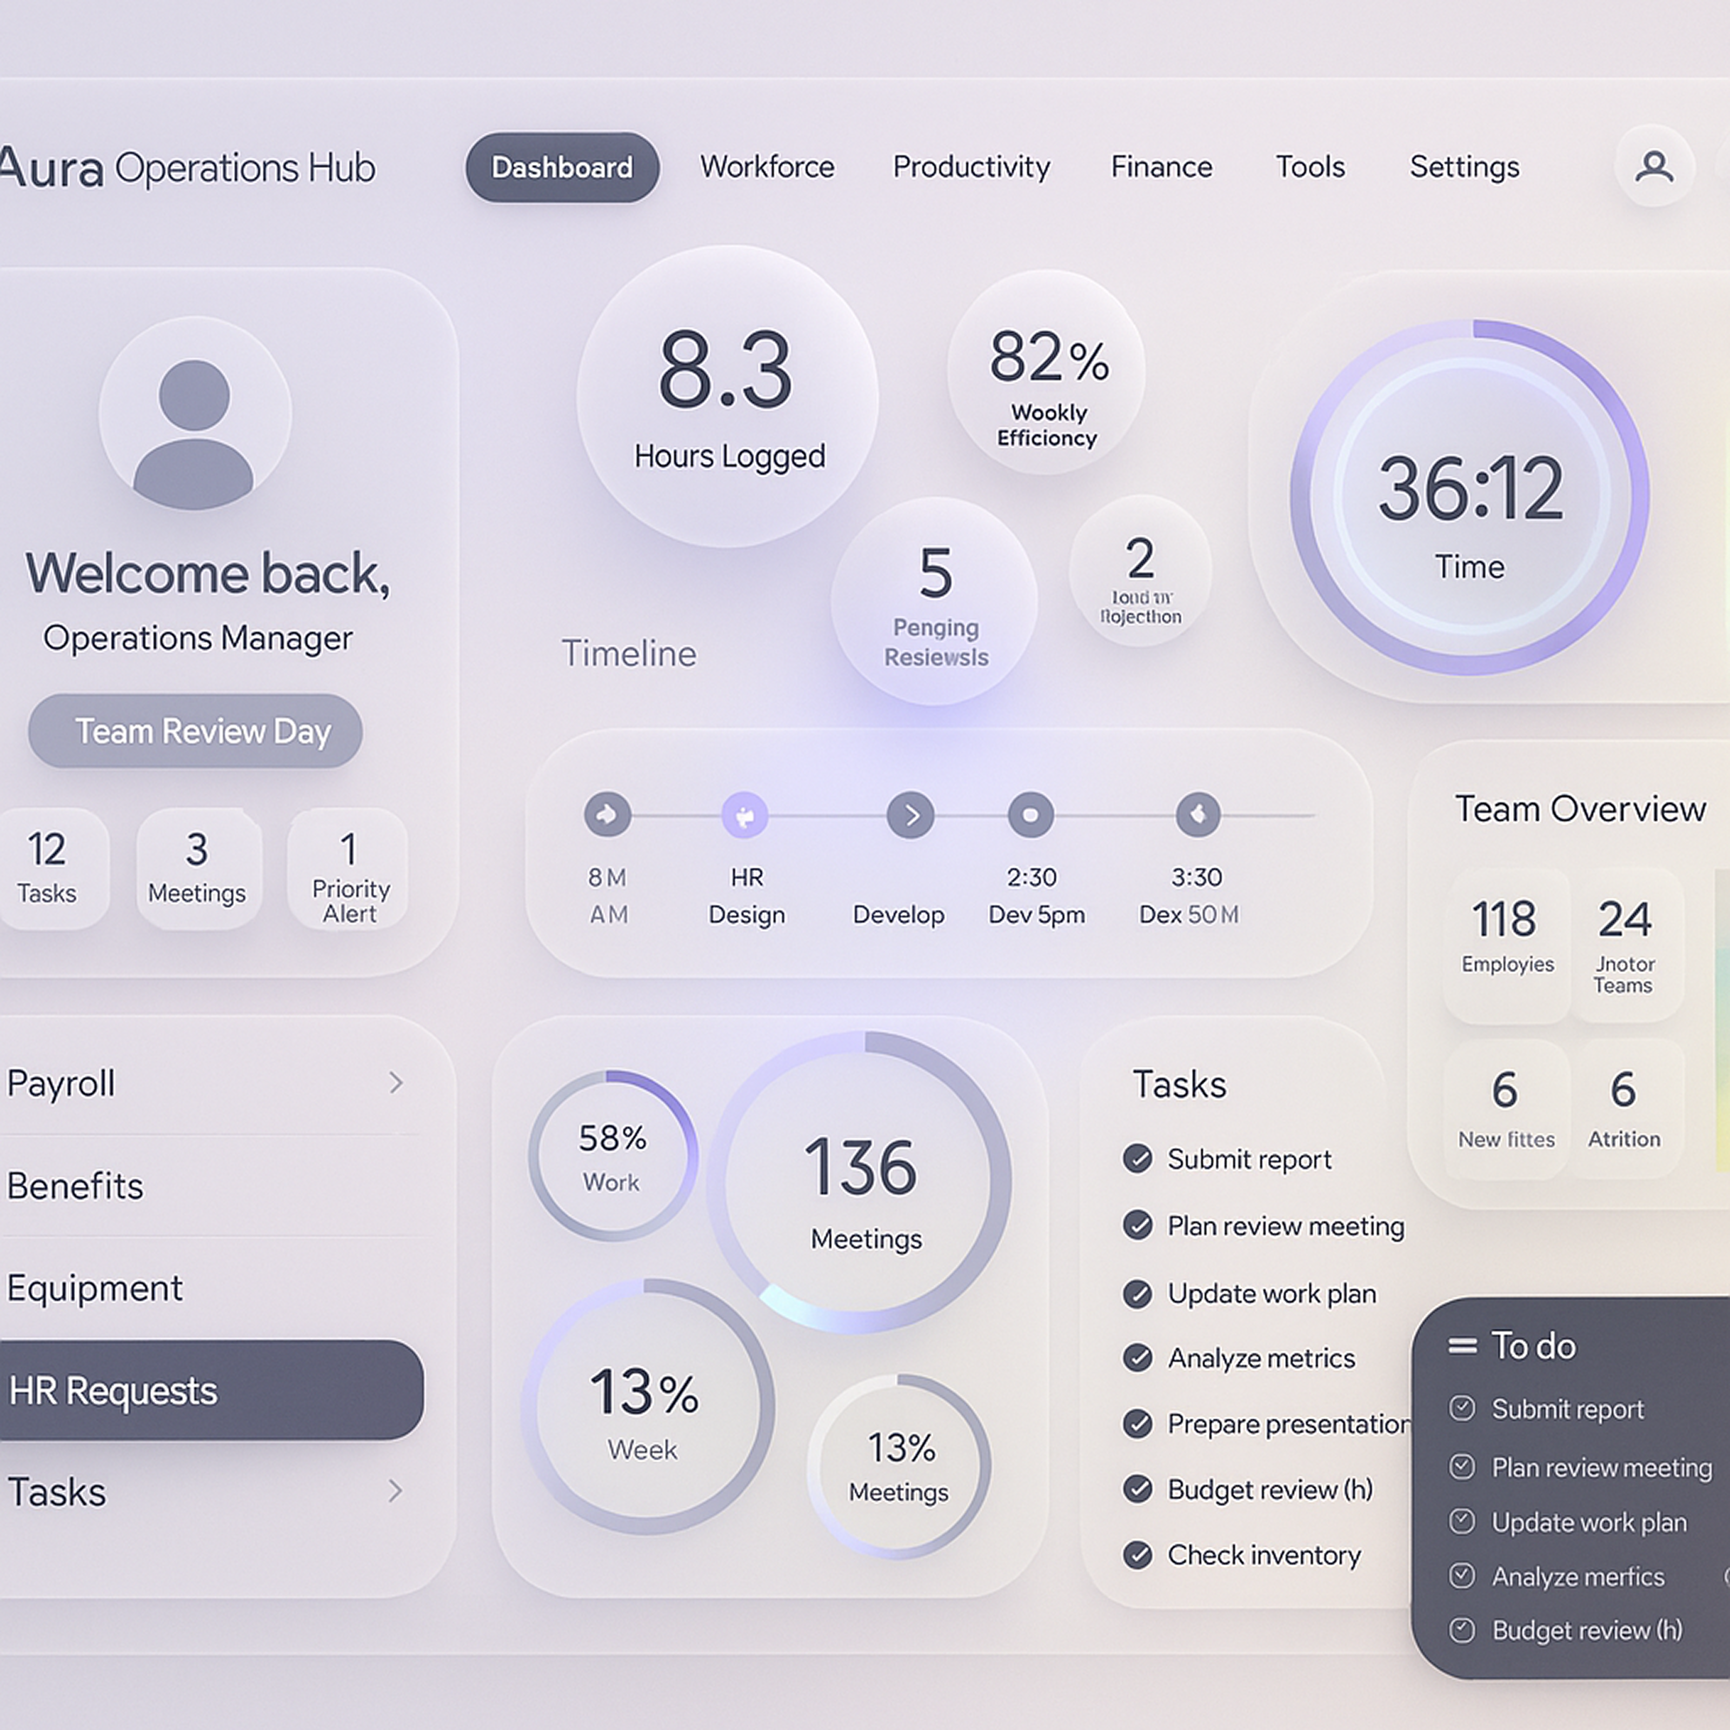Toggle Submit report checkbox in To do
Viewport: 1730px width, 1730px height.
pyautogui.click(x=1462, y=1408)
